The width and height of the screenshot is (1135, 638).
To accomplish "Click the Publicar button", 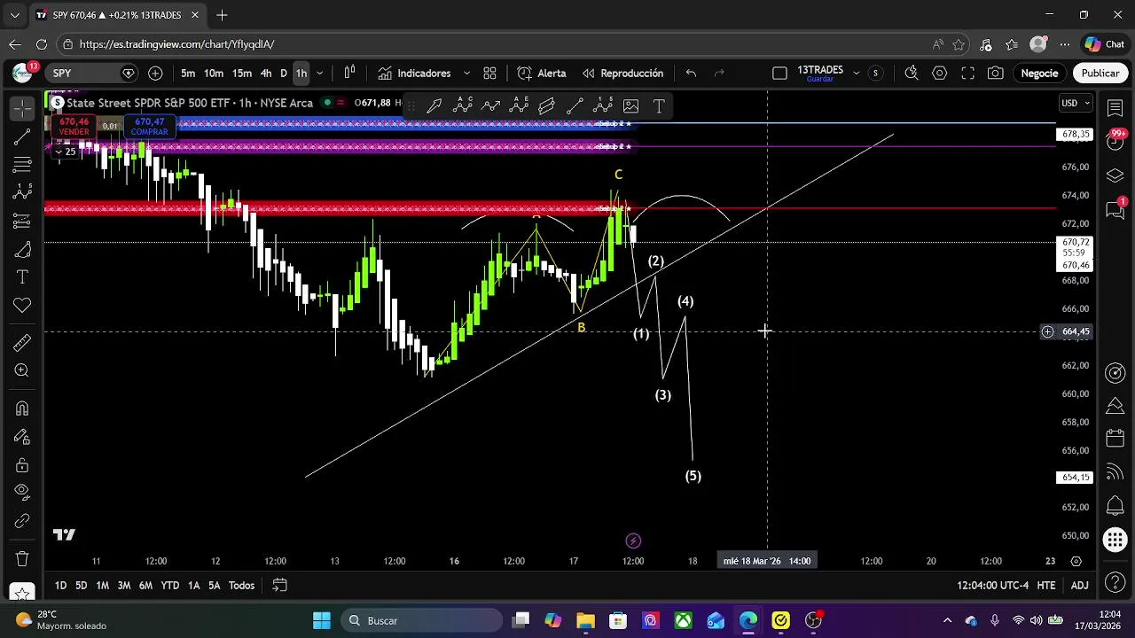I will click(1100, 74).
